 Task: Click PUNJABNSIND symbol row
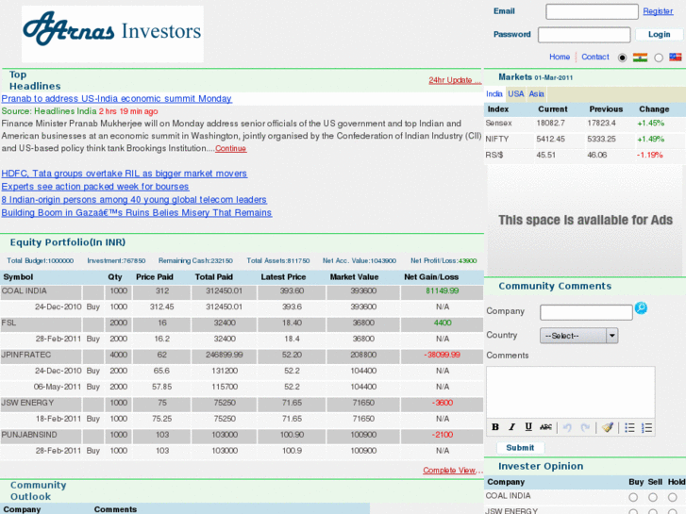242,435
